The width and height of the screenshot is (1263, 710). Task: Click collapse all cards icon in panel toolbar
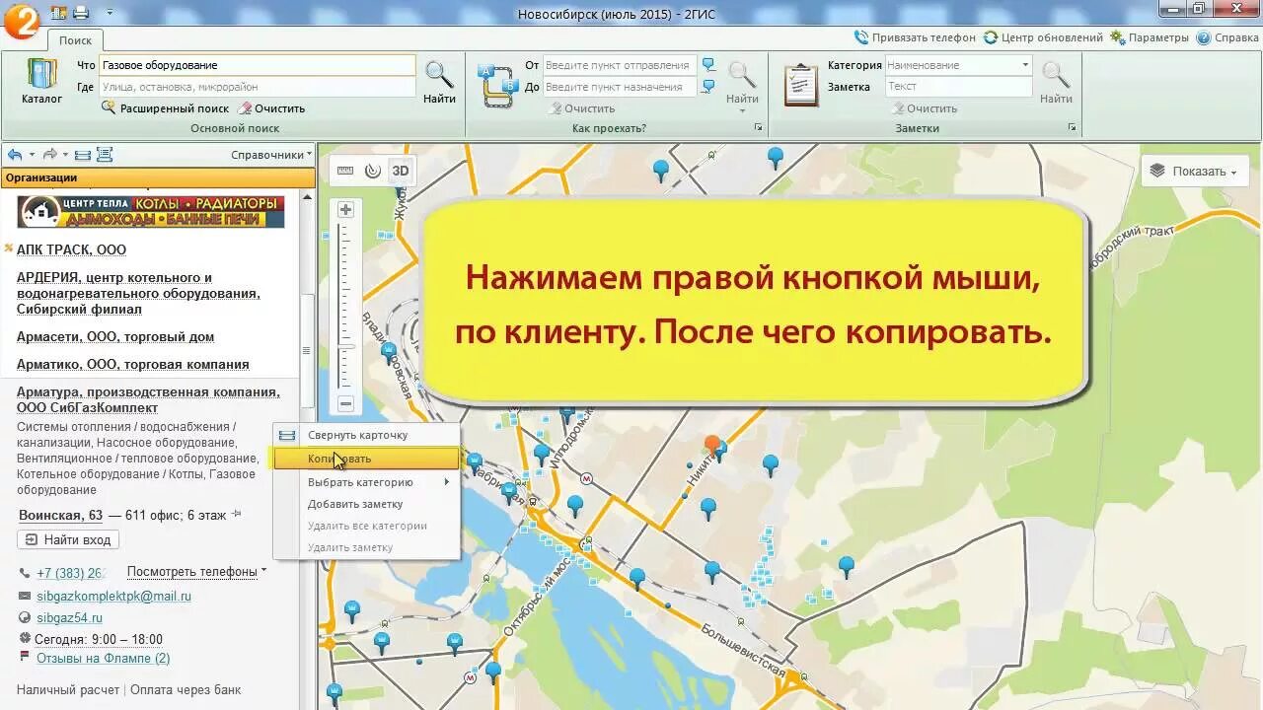[x=83, y=155]
